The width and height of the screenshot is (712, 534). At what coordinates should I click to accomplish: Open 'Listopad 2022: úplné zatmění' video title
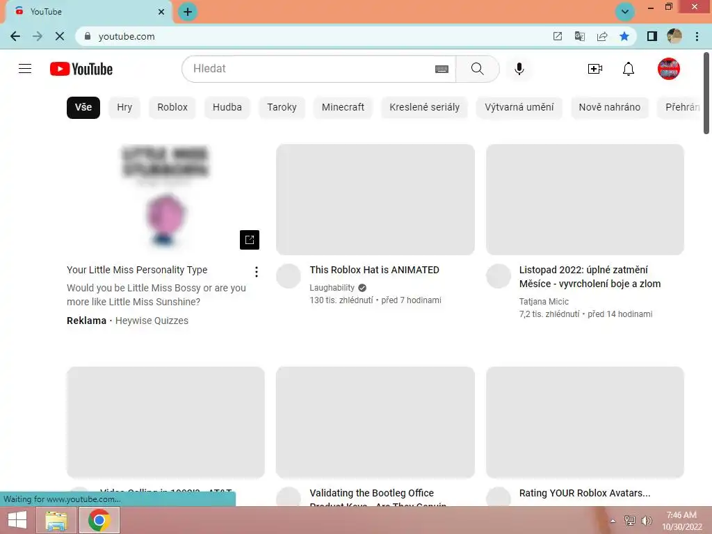[x=590, y=277]
